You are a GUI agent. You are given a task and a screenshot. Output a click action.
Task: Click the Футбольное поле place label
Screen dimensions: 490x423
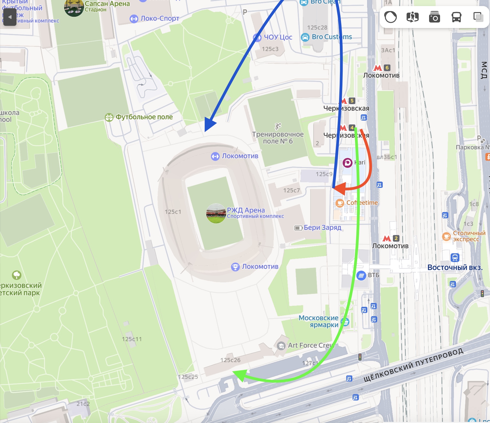click(x=144, y=117)
